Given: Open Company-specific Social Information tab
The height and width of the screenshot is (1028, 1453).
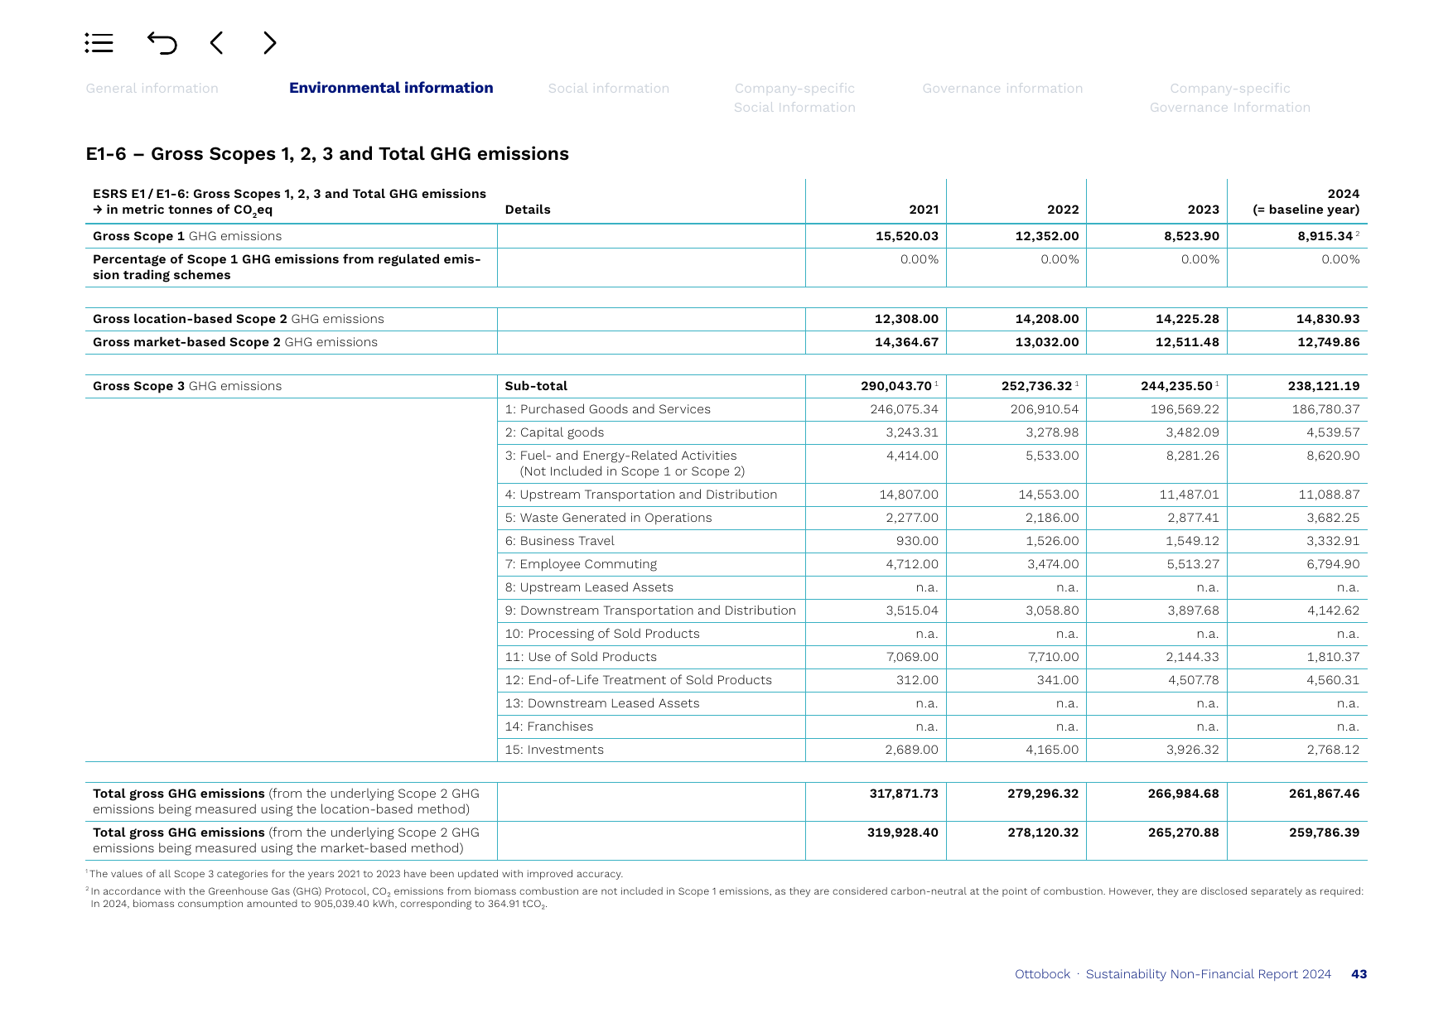Looking at the screenshot, I should tap(794, 98).
